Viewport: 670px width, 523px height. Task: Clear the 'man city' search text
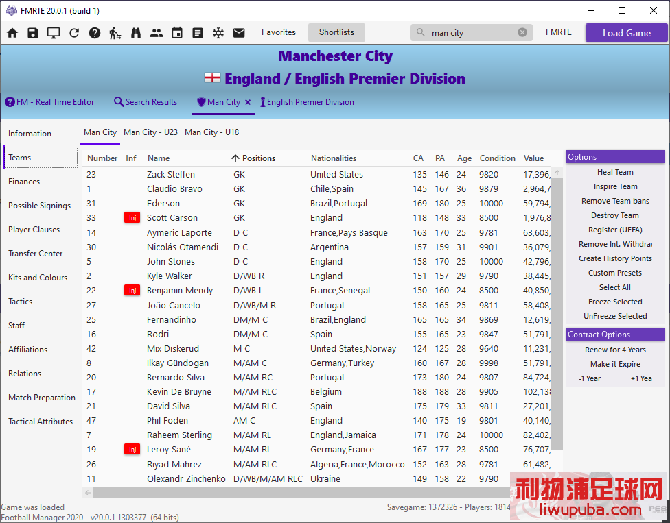522,32
